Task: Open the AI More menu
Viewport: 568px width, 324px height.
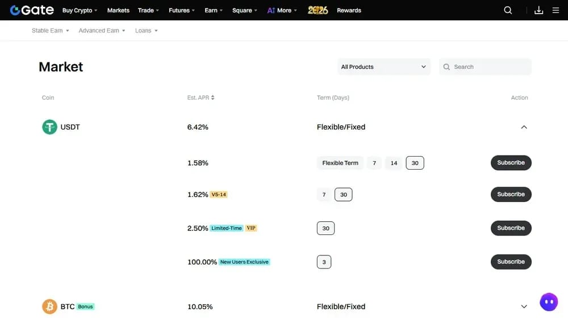Action: click(x=282, y=10)
